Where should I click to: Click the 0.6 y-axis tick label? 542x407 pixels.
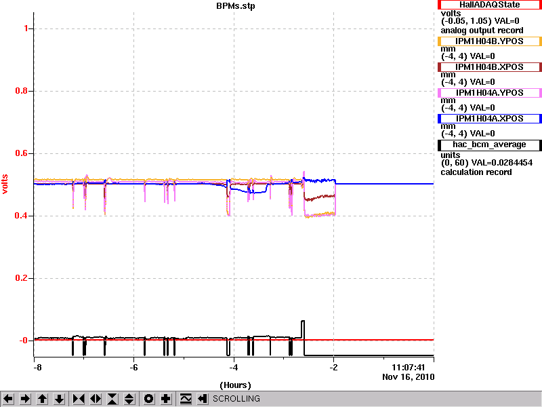tap(22, 153)
